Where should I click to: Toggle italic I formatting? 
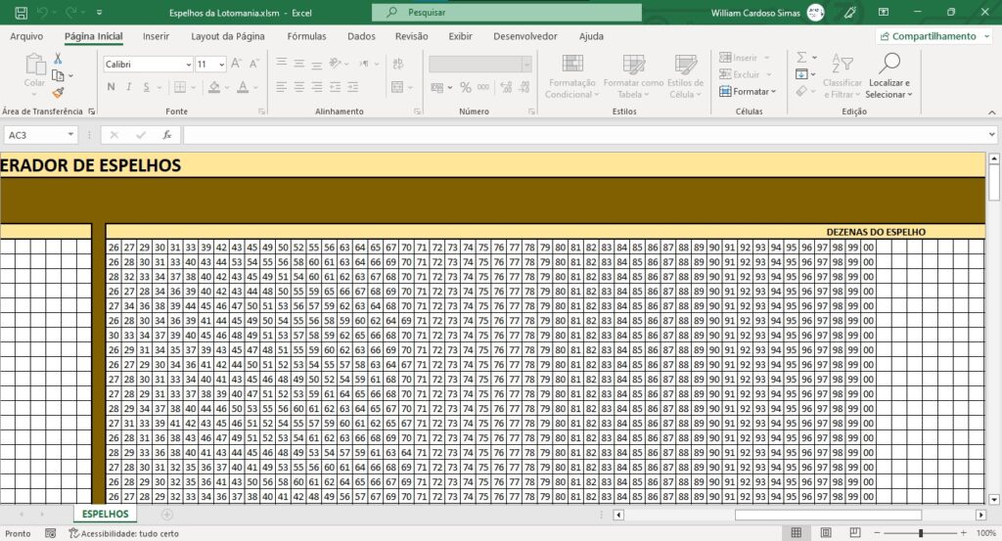click(x=128, y=87)
